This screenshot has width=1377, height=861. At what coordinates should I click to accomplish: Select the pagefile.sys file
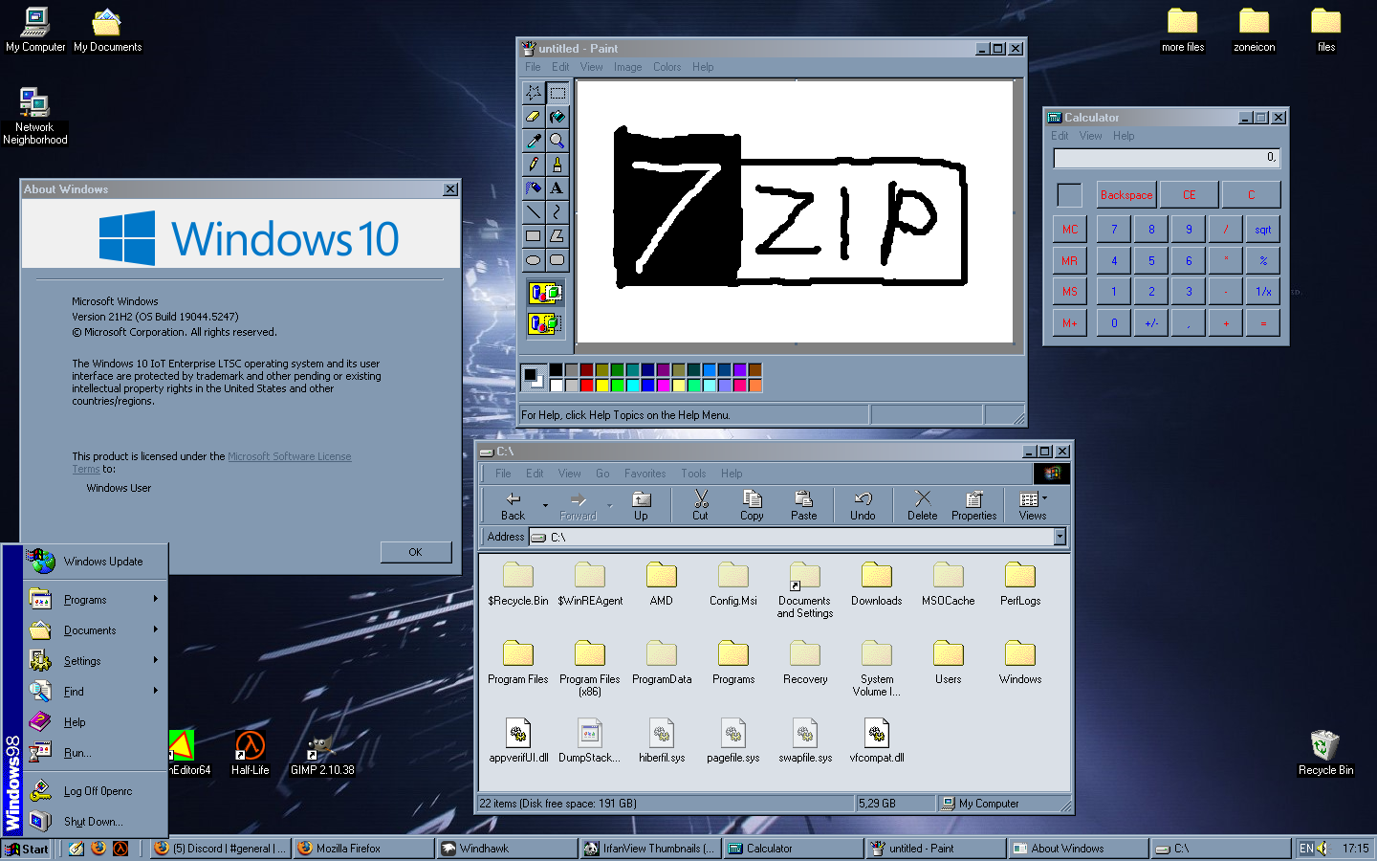pos(733,740)
